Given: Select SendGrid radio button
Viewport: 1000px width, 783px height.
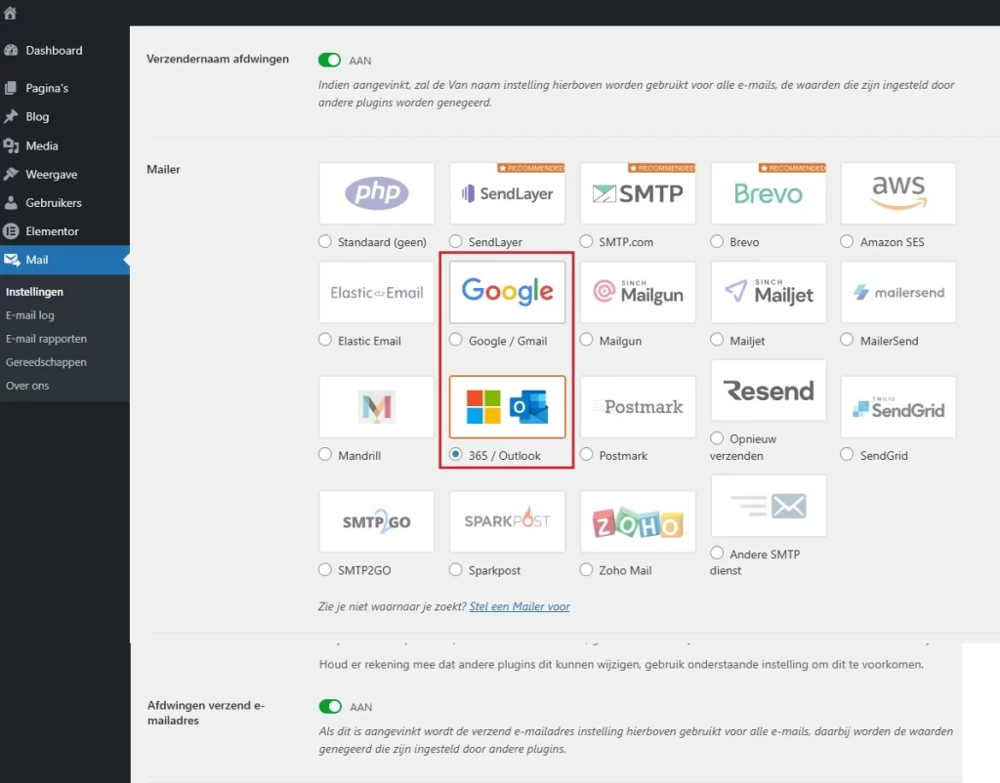Looking at the screenshot, I should click(847, 455).
